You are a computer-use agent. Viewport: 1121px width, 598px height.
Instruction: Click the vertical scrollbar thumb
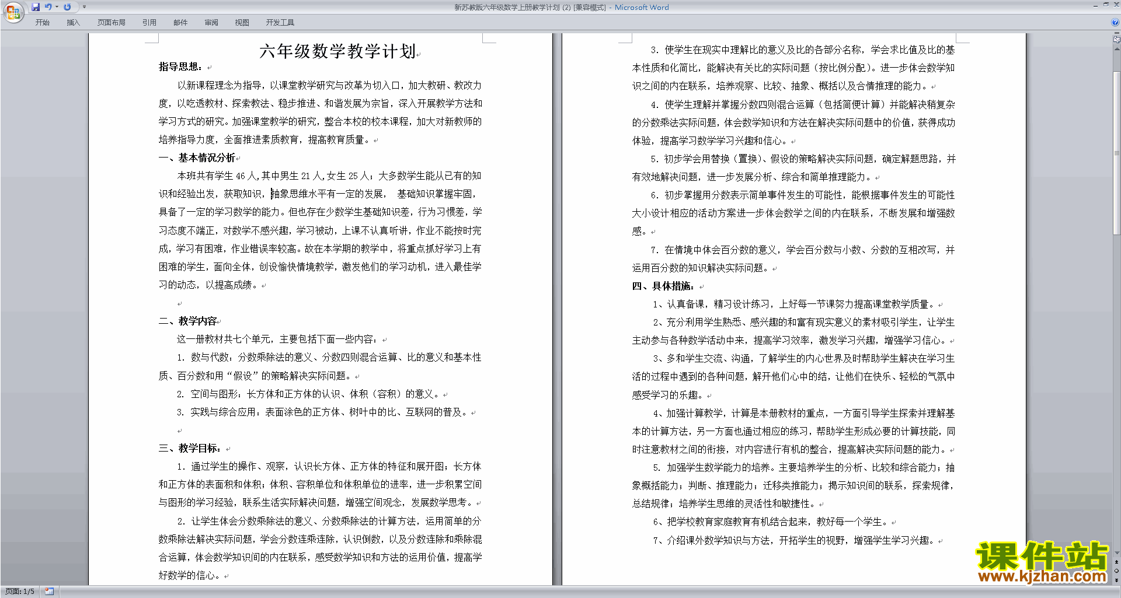tap(1117, 153)
